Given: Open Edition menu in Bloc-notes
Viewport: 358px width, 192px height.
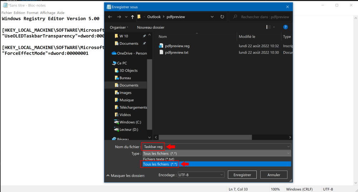Looking at the screenshot, I should click(x=19, y=13).
